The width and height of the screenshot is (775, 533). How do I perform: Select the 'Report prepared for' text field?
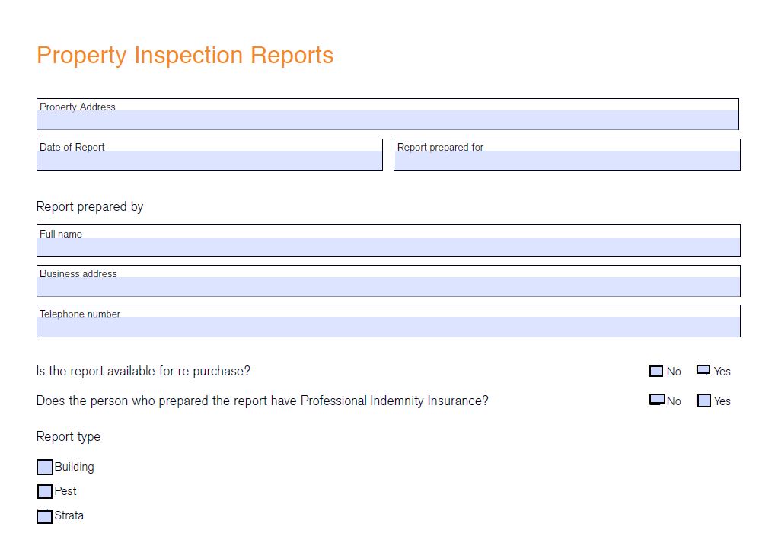click(566, 160)
